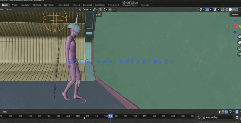Click the orange sphere icon atop the viewport

(x=99, y=14)
